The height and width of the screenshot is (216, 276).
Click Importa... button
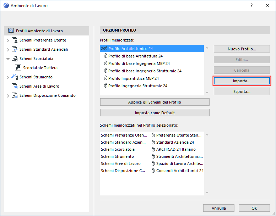click(242, 81)
